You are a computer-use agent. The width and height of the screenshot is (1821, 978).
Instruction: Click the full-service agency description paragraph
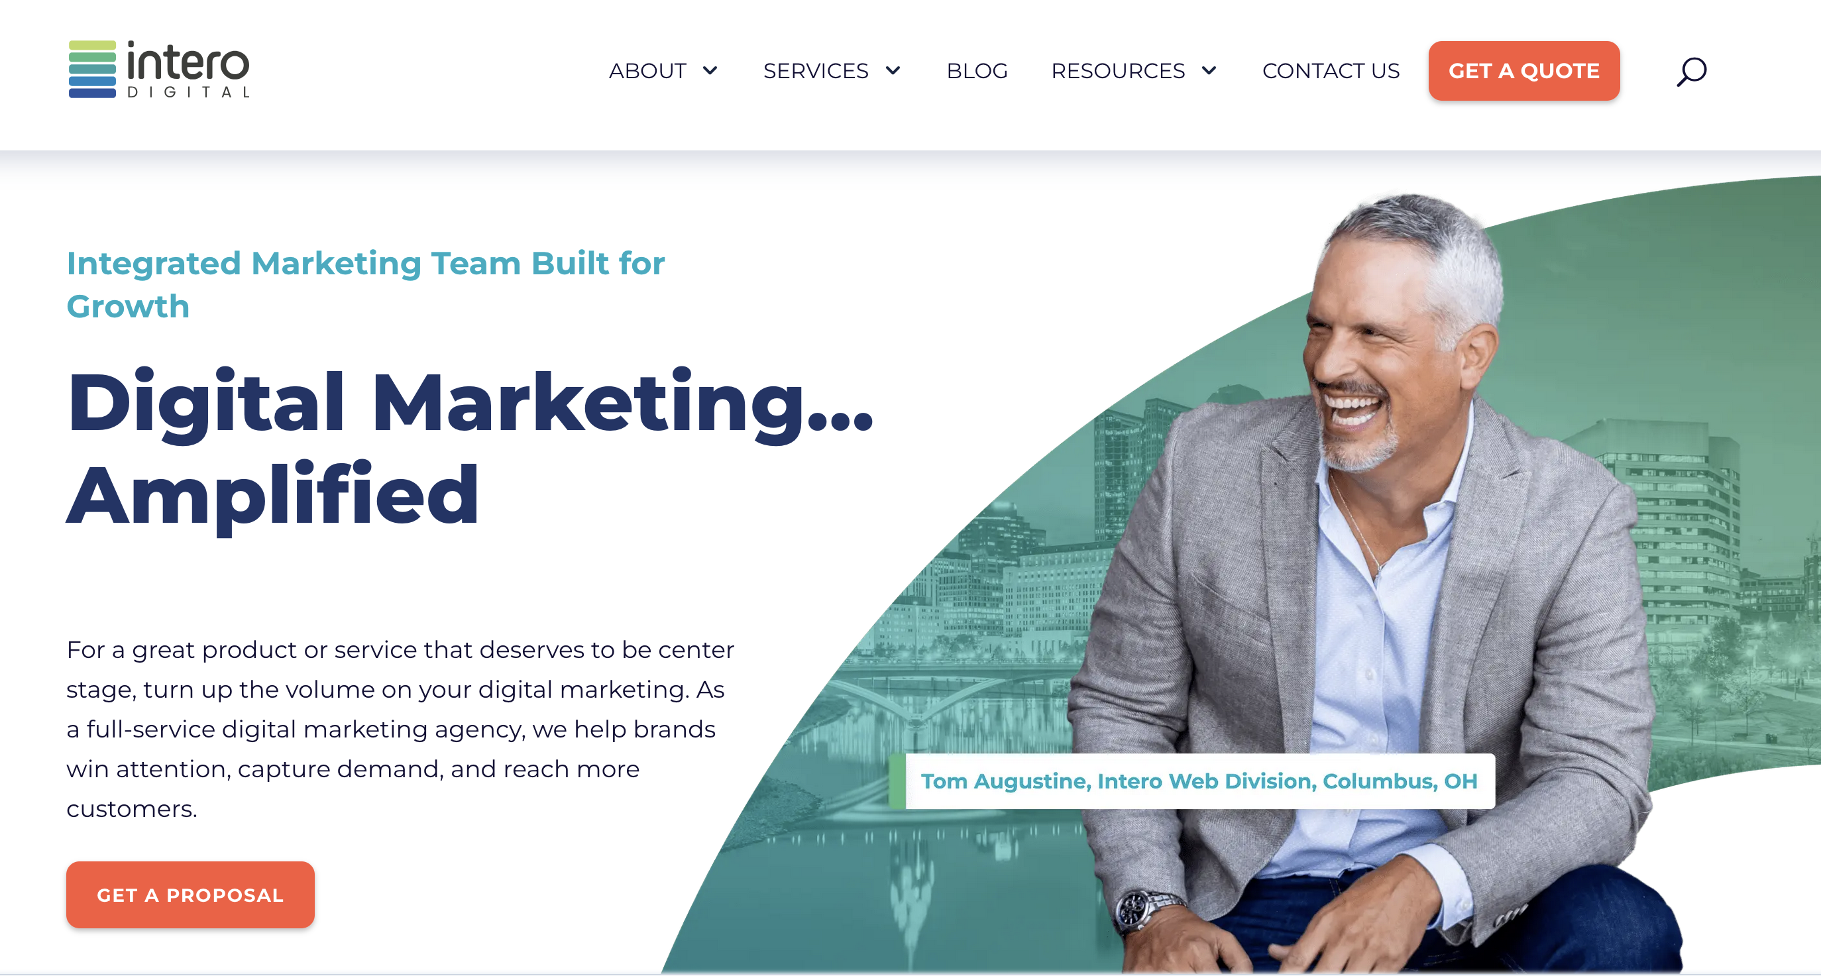[400, 729]
